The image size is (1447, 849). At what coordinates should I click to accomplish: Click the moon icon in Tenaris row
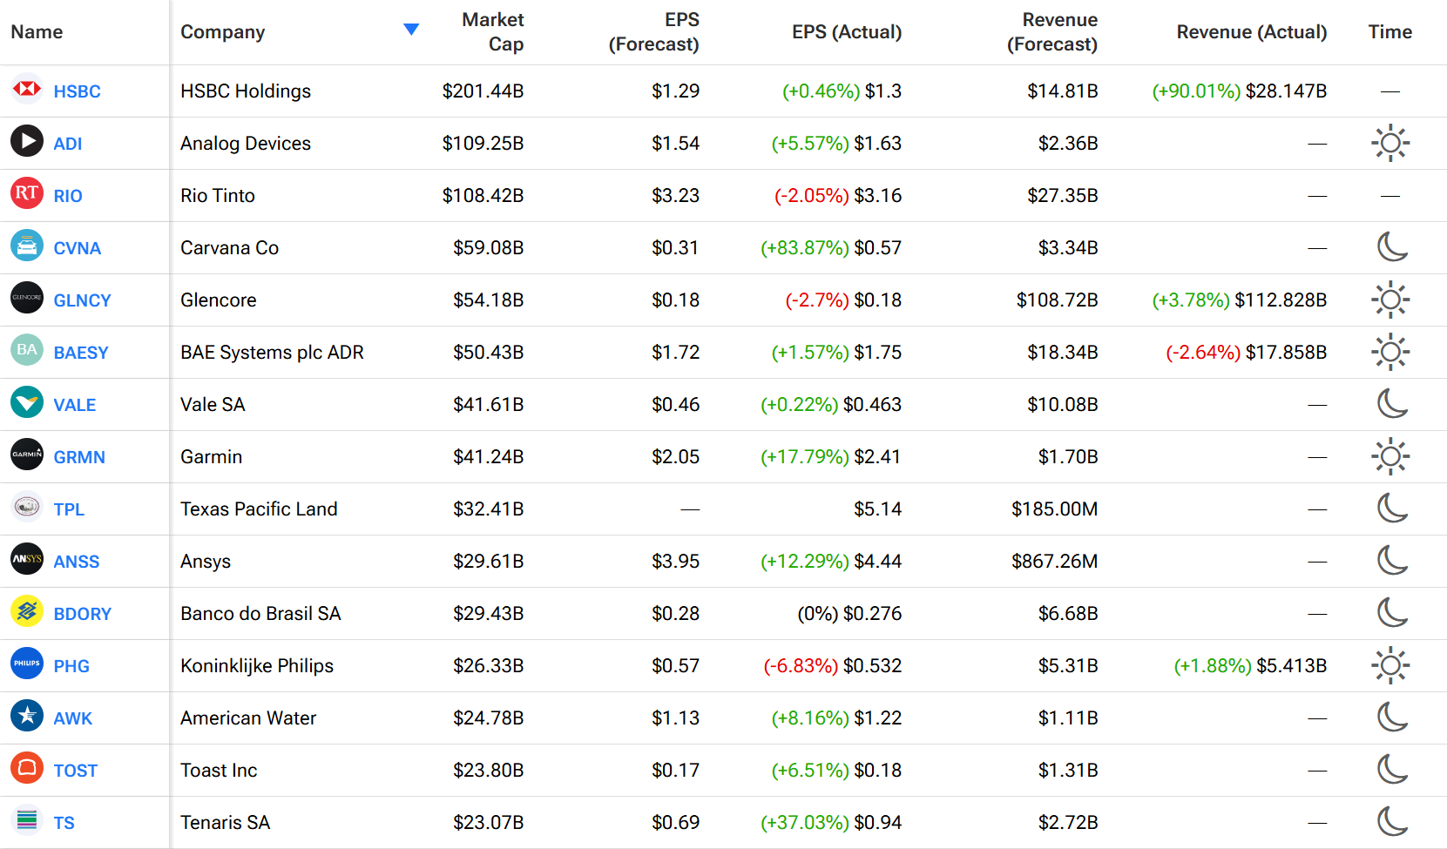point(1392,822)
